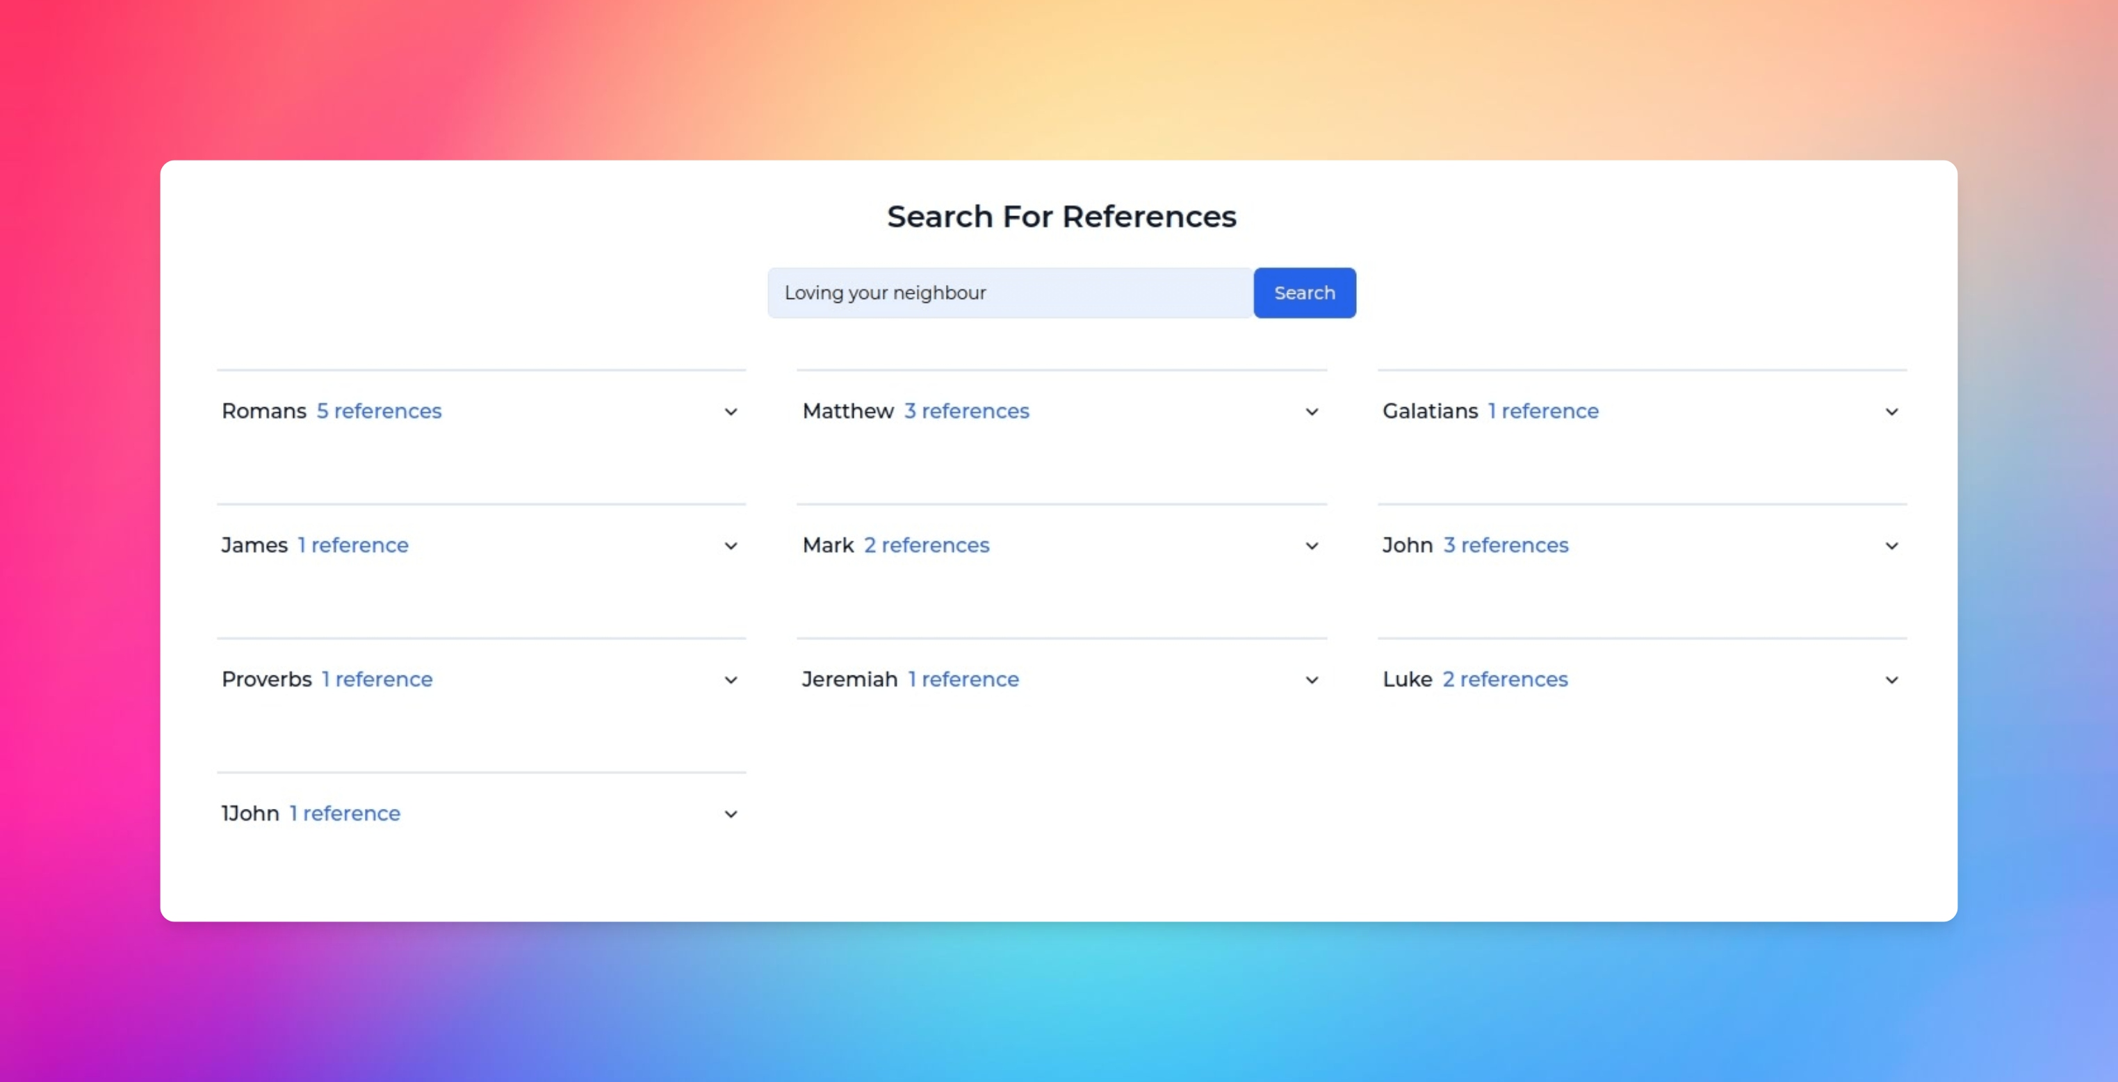Expand the Luke references section
This screenshot has width=2118, height=1082.
[1892, 679]
